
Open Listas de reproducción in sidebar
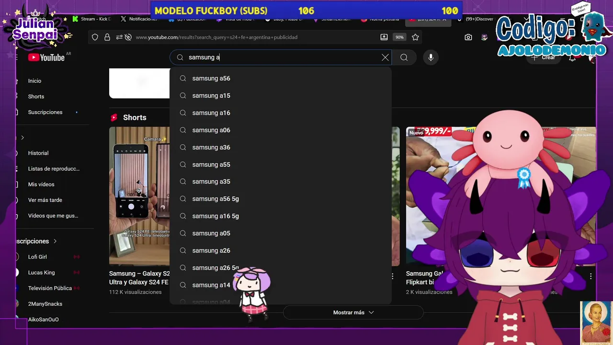[54, 169]
